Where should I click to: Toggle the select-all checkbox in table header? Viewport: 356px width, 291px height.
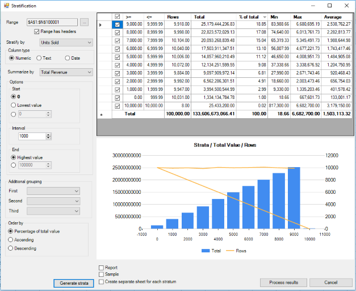click(118, 16)
